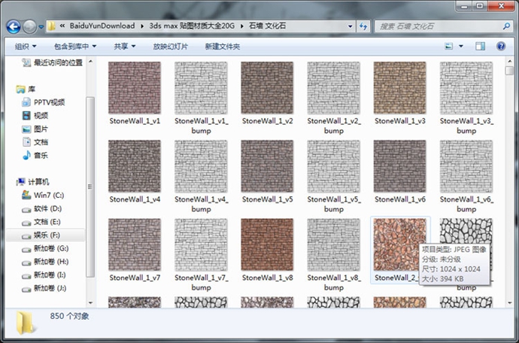Open 文档 library

pos(35,142)
